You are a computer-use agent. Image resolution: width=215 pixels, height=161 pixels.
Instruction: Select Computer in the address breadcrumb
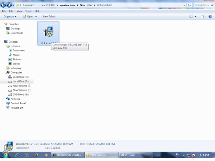(x=29, y=5)
